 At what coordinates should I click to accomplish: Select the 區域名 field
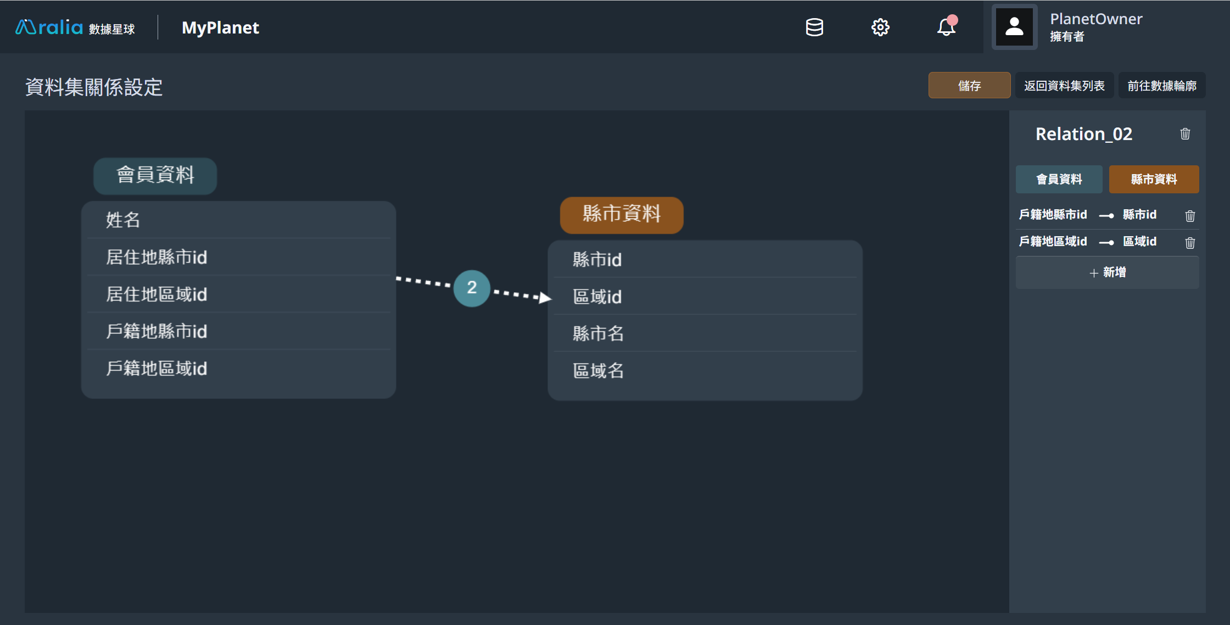coord(705,371)
